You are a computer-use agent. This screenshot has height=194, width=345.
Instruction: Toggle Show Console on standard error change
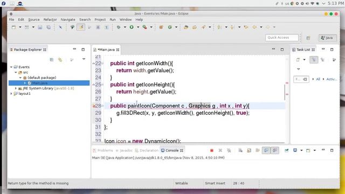tap(275, 150)
